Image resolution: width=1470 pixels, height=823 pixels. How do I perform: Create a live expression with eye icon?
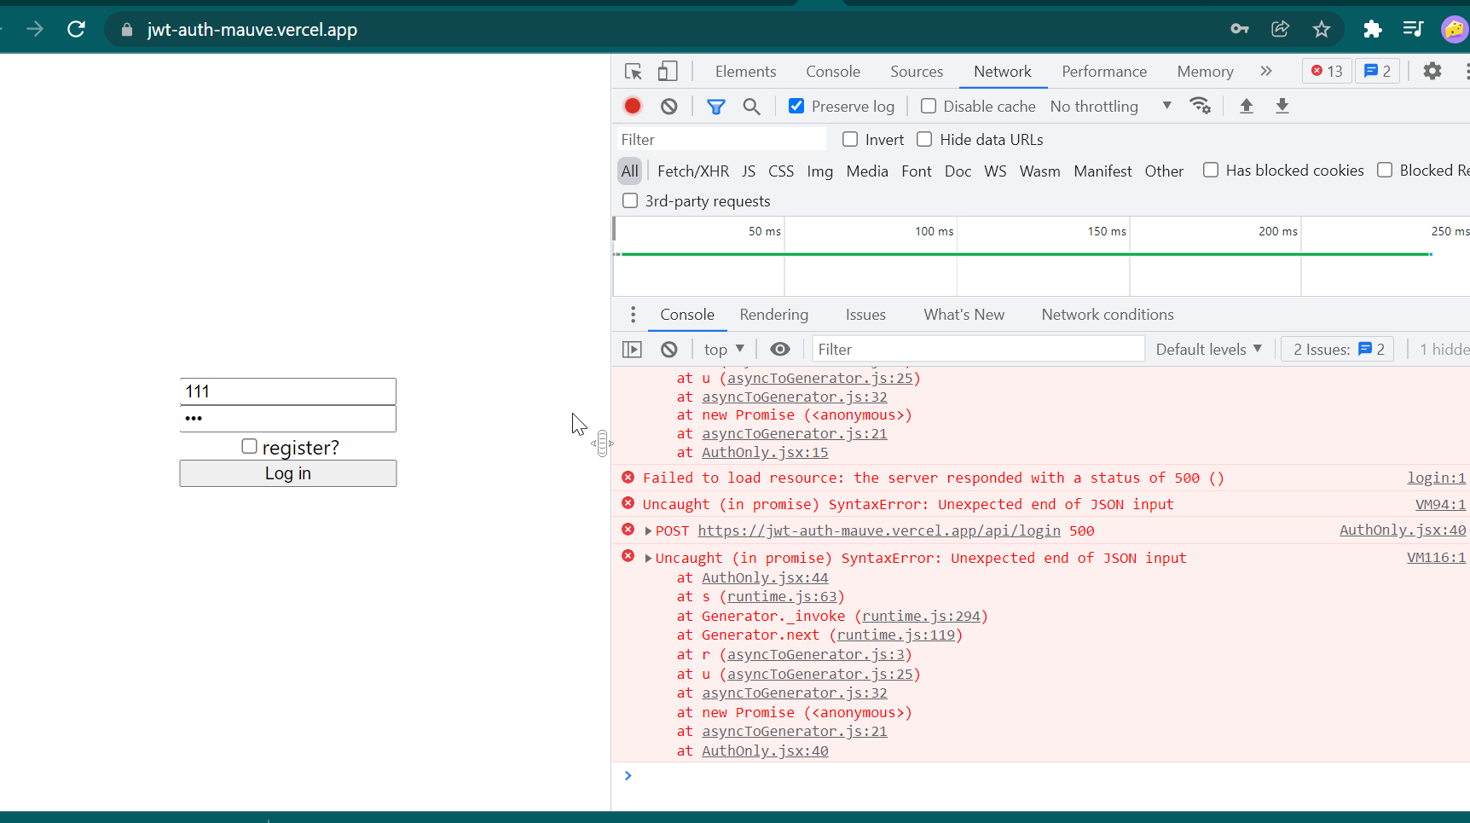780,349
